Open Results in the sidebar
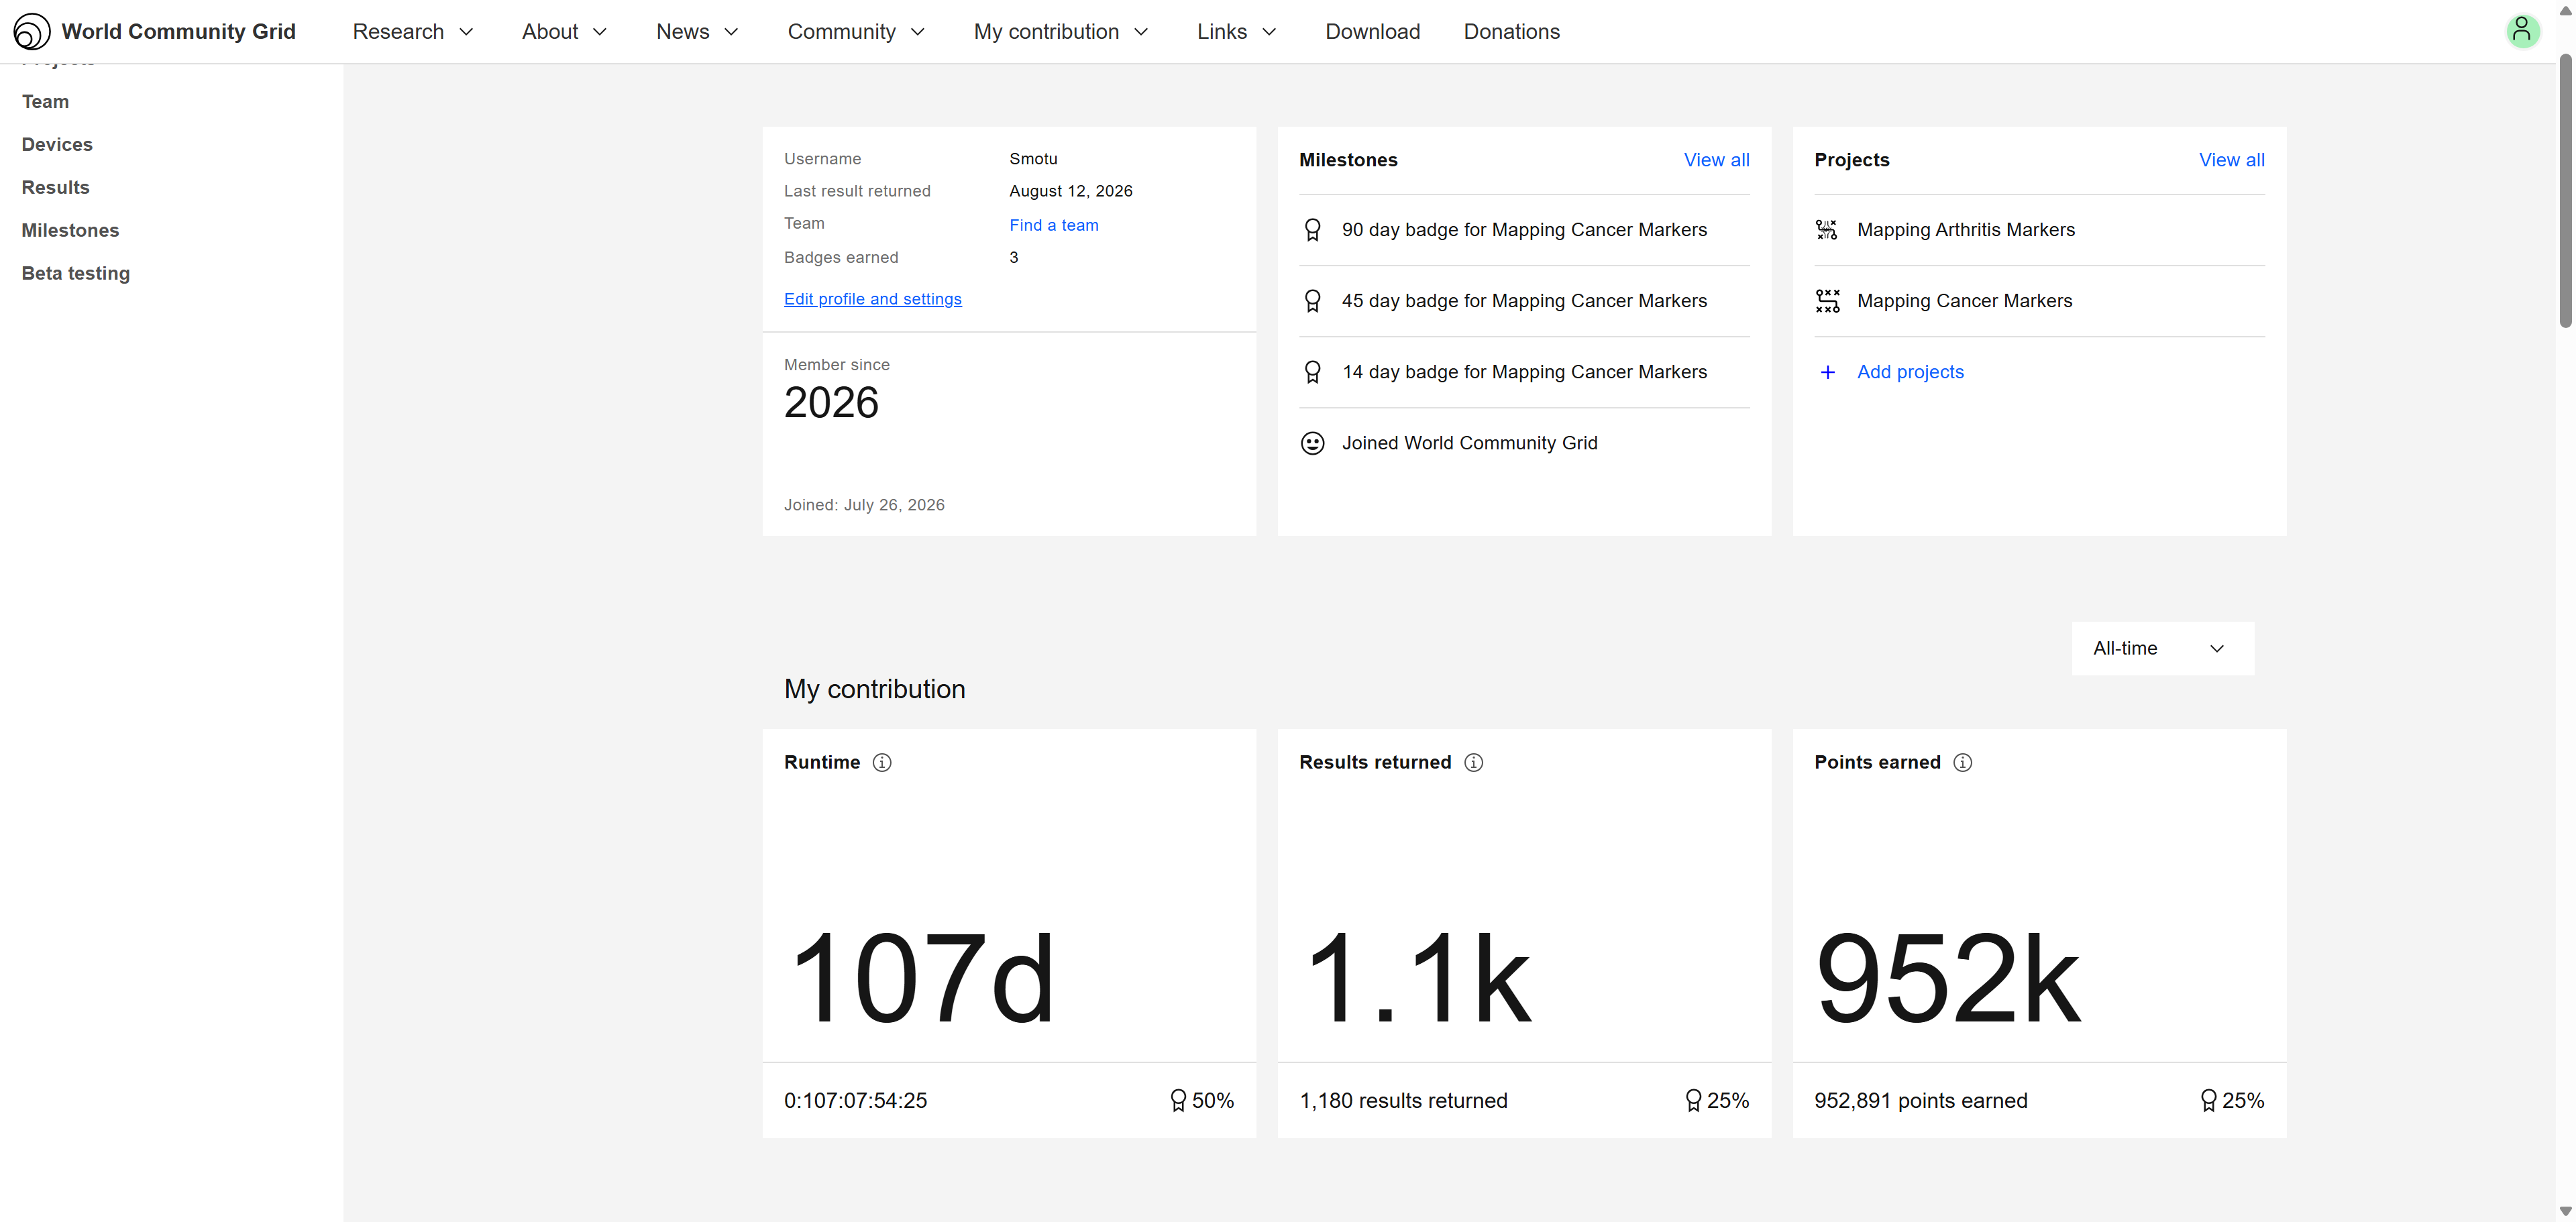Viewport: 2576px width, 1222px height. pyautogui.click(x=55, y=188)
